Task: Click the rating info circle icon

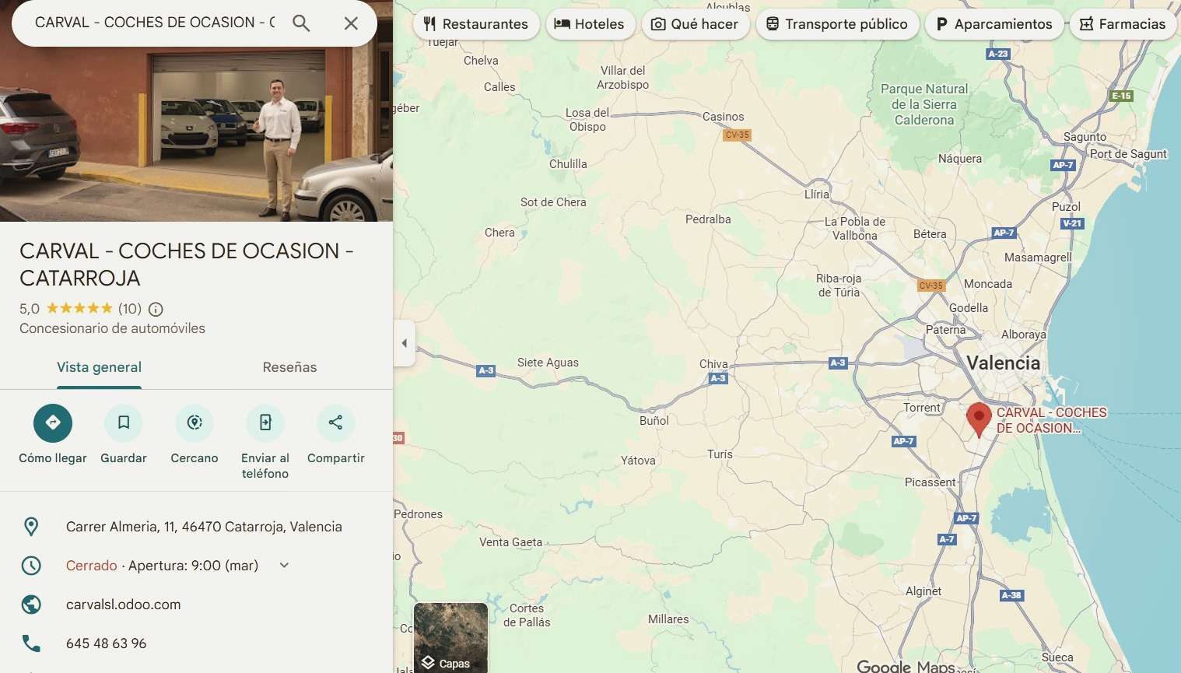Action: (x=156, y=309)
